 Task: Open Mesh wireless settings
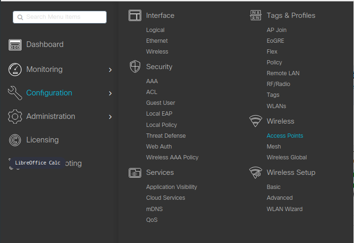click(274, 147)
